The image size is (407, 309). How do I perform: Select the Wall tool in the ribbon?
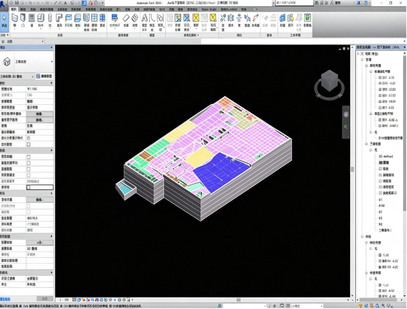pyautogui.click(x=15, y=20)
